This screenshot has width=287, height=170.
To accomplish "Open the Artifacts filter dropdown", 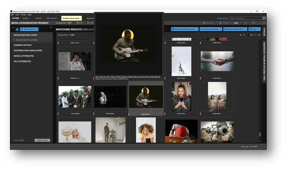I will pyautogui.click(x=39, y=18).
